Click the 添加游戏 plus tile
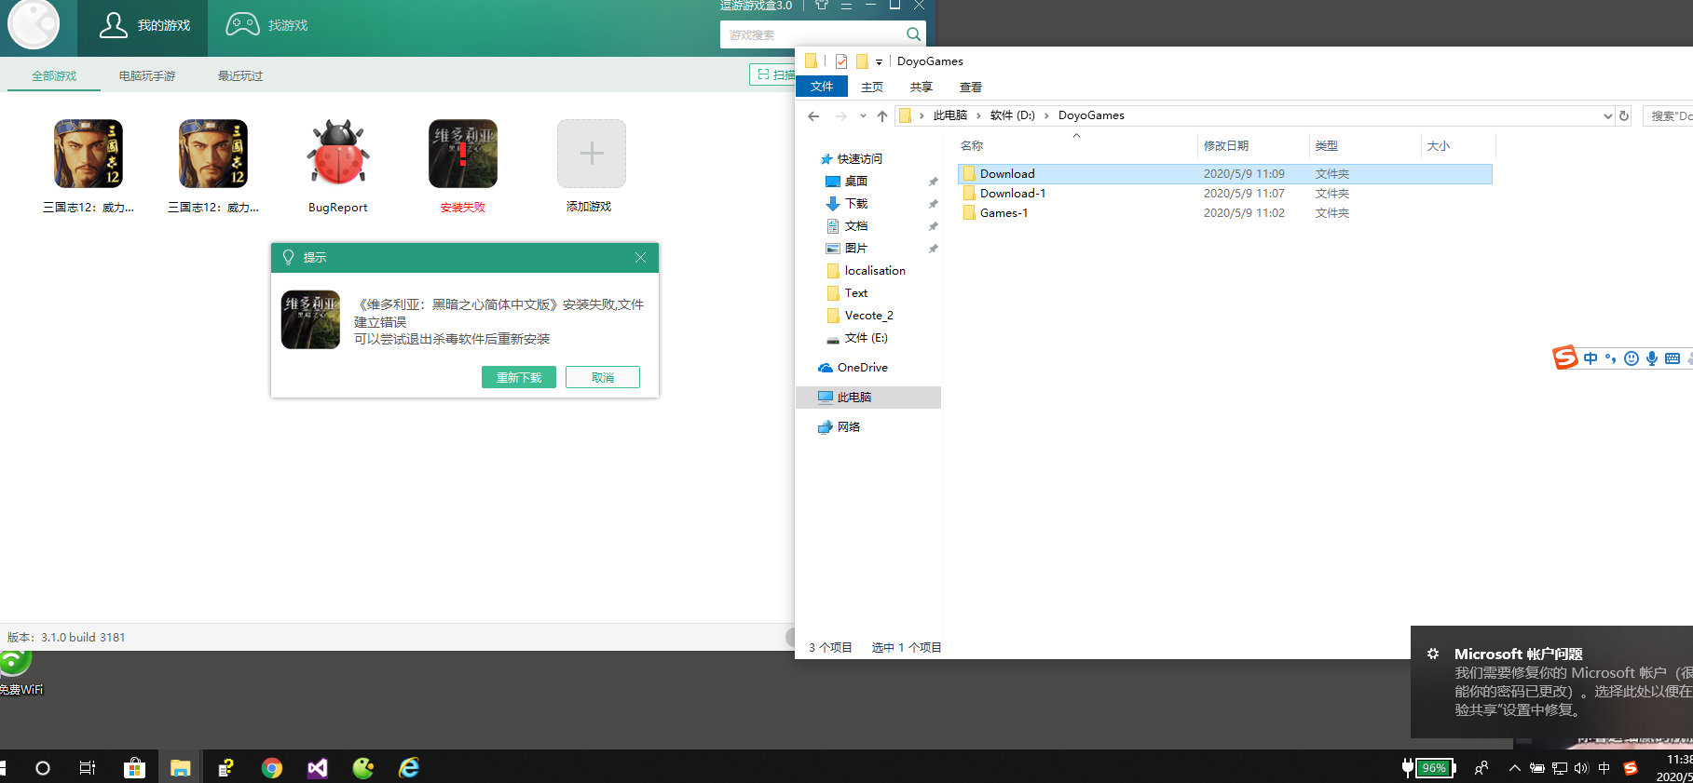The image size is (1693, 783). [x=592, y=154]
